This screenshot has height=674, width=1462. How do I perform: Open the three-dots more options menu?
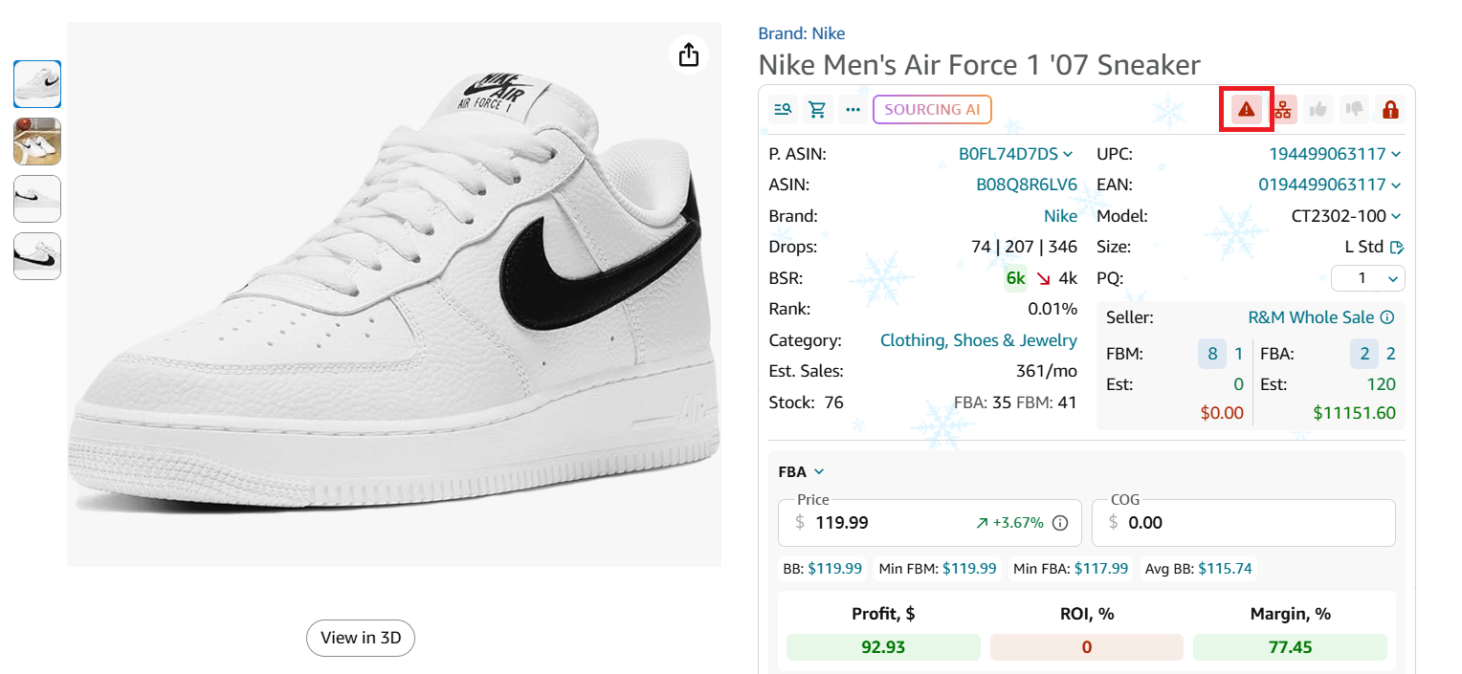[x=853, y=109]
